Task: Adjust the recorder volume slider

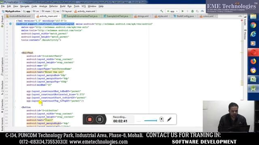Action: [151, 121]
